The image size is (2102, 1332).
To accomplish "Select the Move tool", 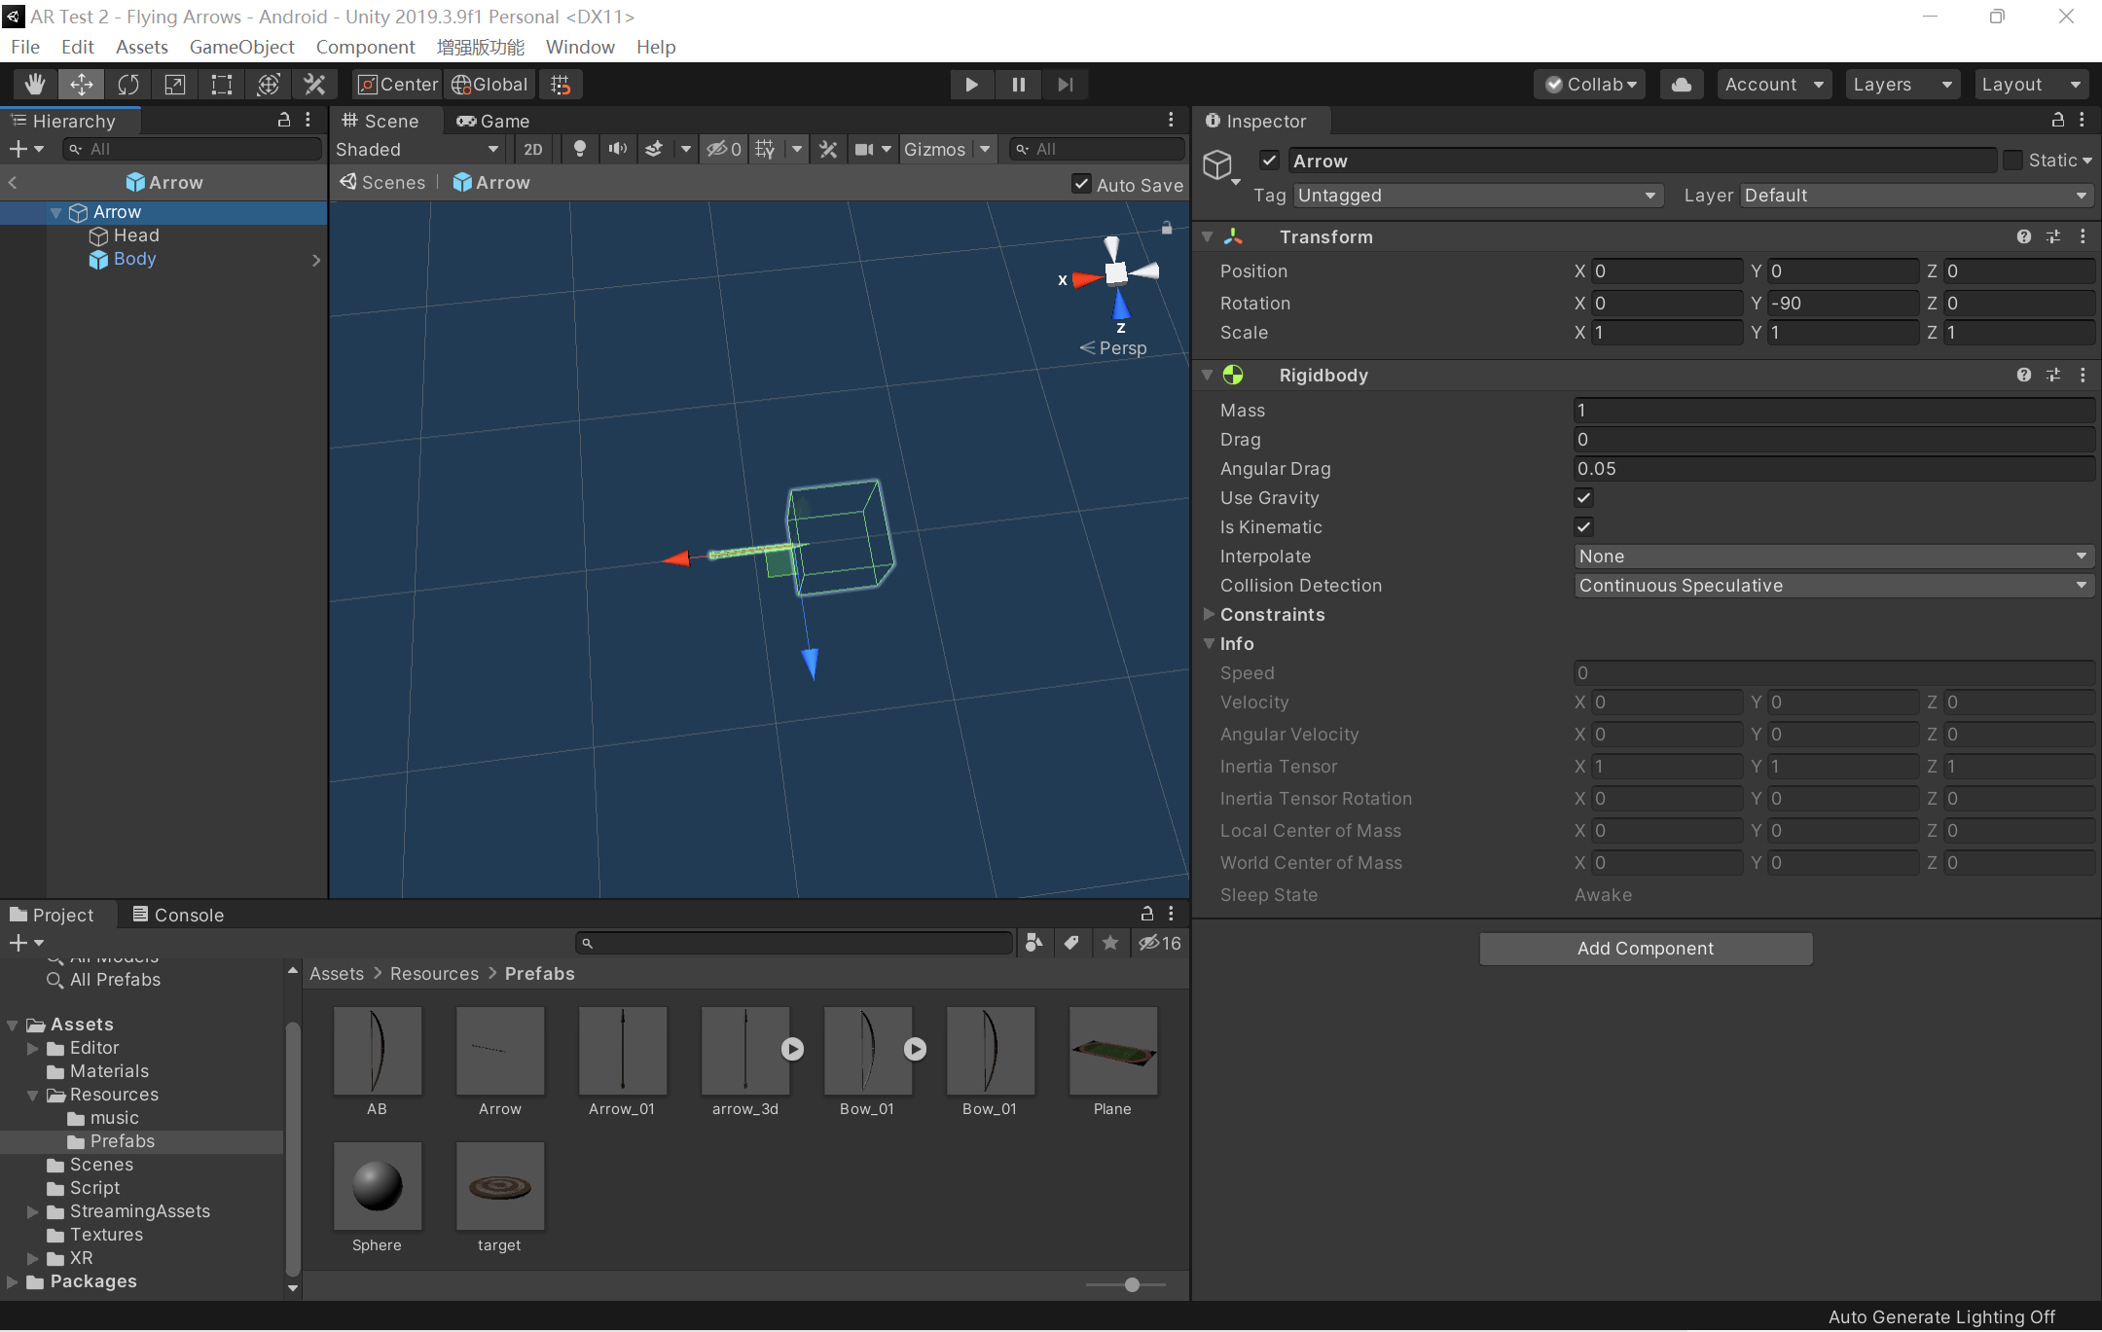I will tap(81, 84).
